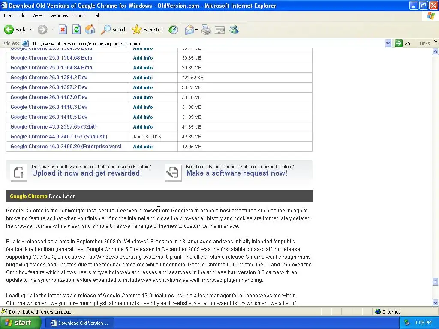Open Google Chrome 26.0.1403.0 Dev link
The height and width of the screenshot is (329, 439).
coord(49,97)
